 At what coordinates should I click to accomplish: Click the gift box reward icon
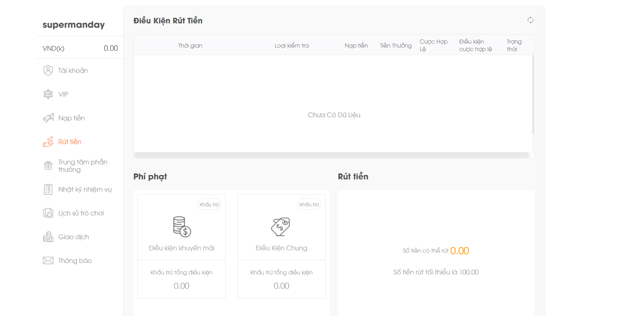tap(48, 166)
